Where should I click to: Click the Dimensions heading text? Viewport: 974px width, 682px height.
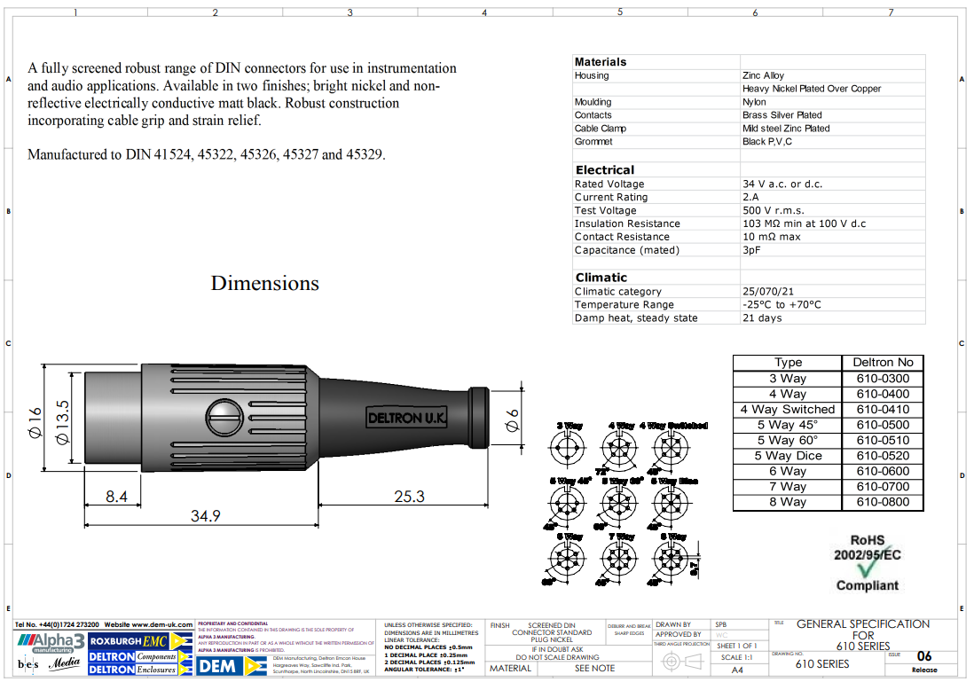264,283
